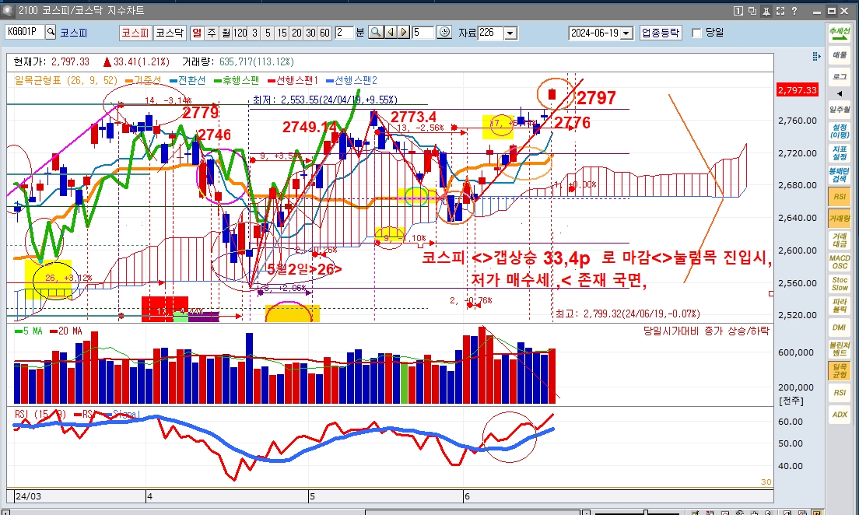Open the trendline (추세선) tool
Image resolution: width=859 pixels, height=515 pixels.
click(840, 33)
